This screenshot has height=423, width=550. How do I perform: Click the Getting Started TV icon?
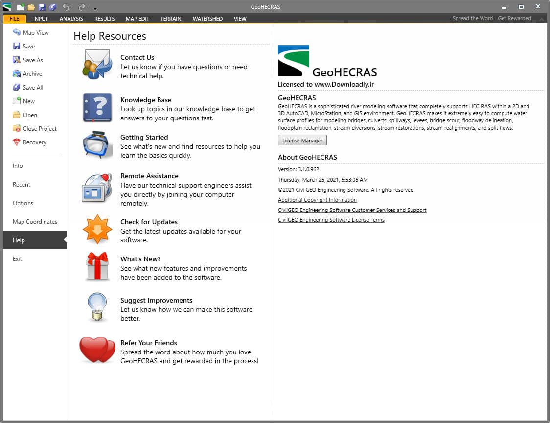click(x=97, y=145)
